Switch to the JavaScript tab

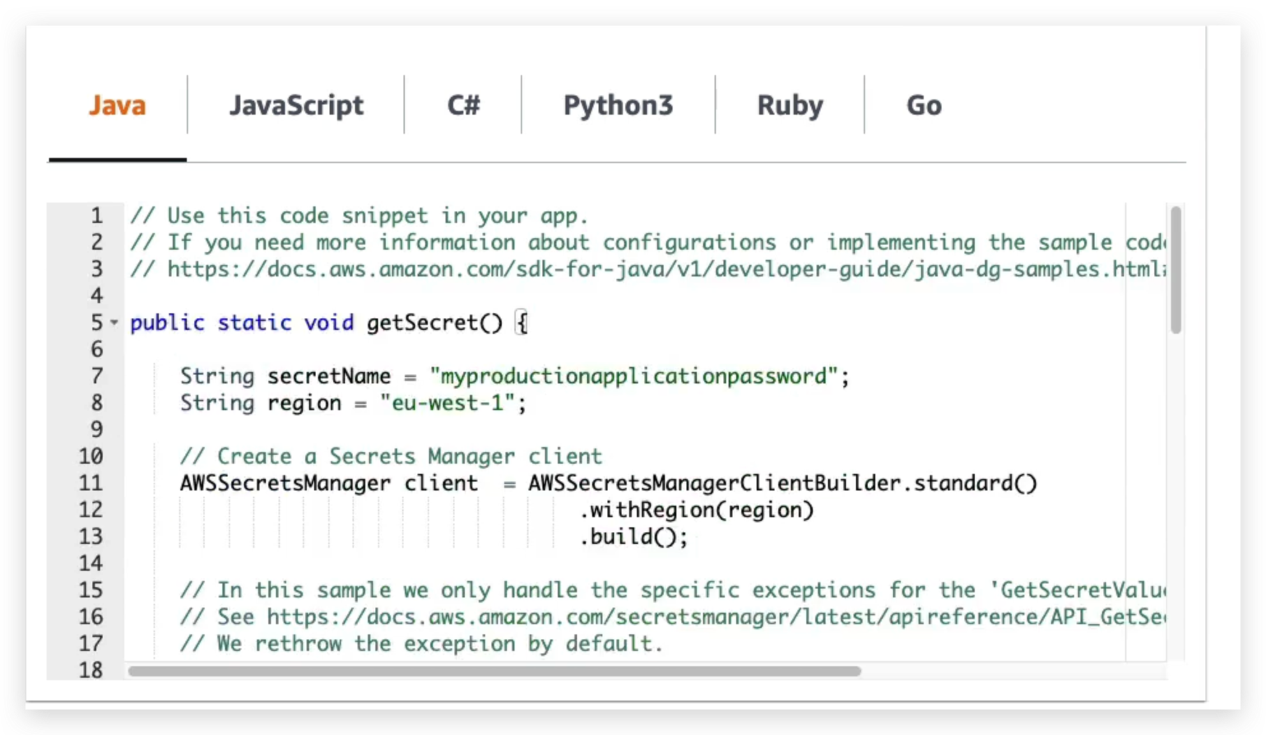tap(297, 105)
